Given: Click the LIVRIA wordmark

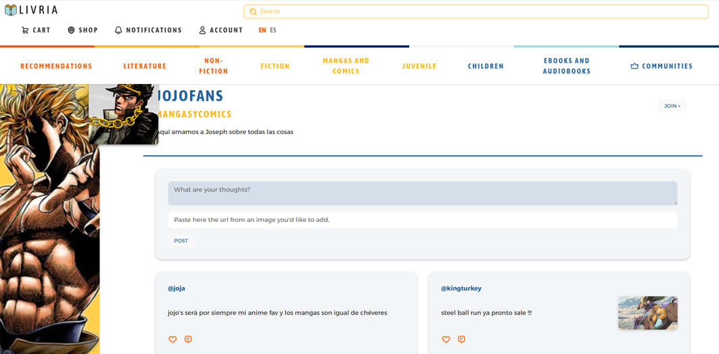Looking at the screenshot, I should click(x=39, y=9).
